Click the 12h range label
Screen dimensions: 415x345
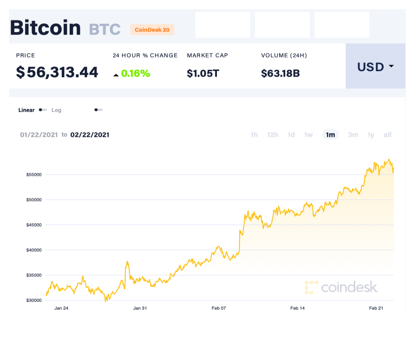point(272,135)
